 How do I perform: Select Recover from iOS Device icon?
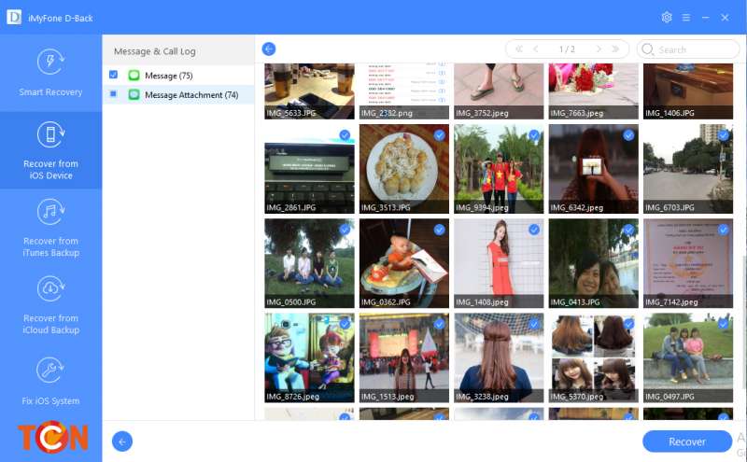[x=50, y=135]
